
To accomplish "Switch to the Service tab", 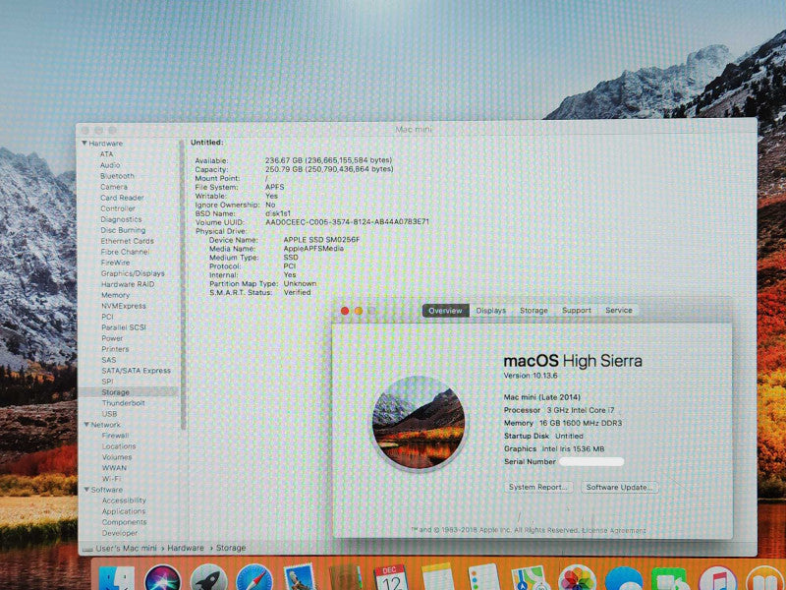I will (x=619, y=311).
